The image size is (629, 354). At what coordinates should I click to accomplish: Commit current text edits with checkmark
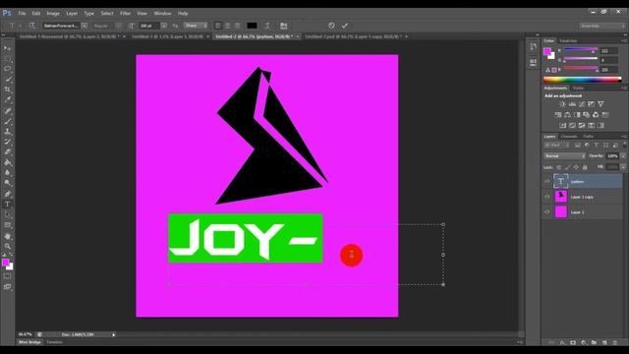(345, 26)
